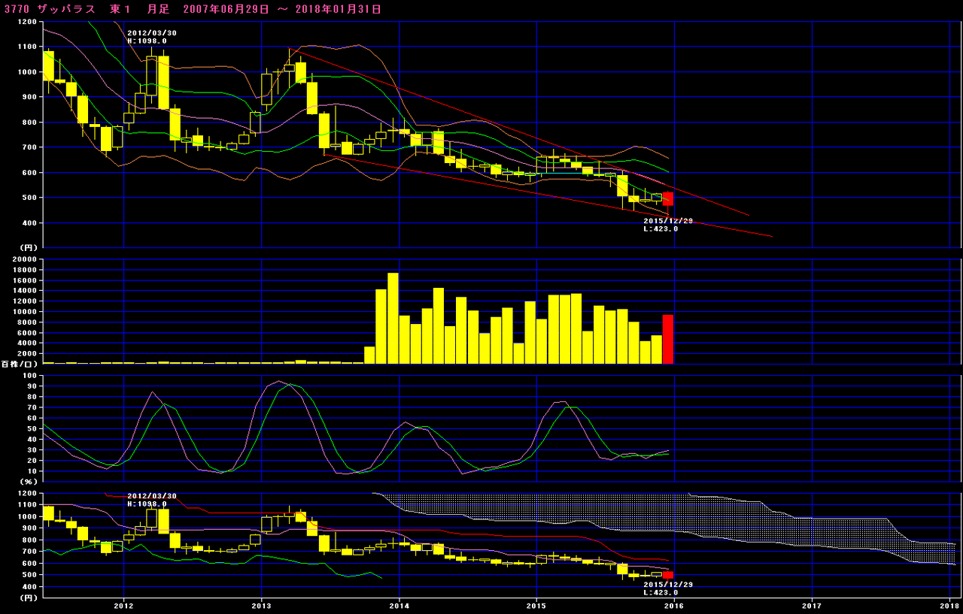Click the 2017 year label on the time axis
963x614 pixels.
coord(812,604)
